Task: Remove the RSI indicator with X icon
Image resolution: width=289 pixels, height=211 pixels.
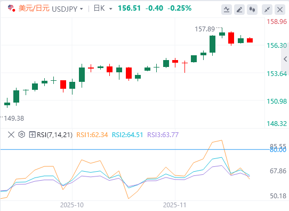Action: pos(11,134)
